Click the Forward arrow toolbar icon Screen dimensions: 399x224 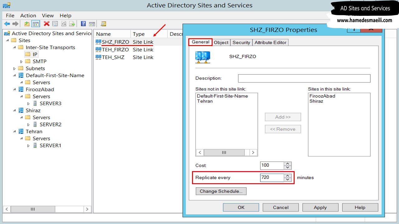[15, 24]
